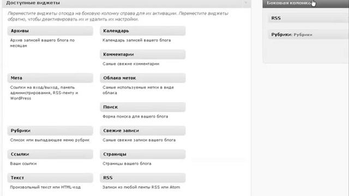Select the Поиск widget

pyautogui.click(x=143, y=107)
